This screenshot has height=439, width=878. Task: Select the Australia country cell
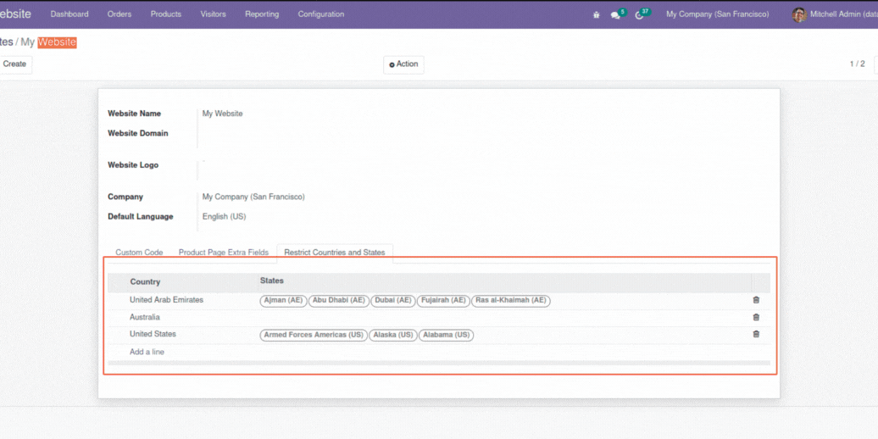click(x=144, y=318)
